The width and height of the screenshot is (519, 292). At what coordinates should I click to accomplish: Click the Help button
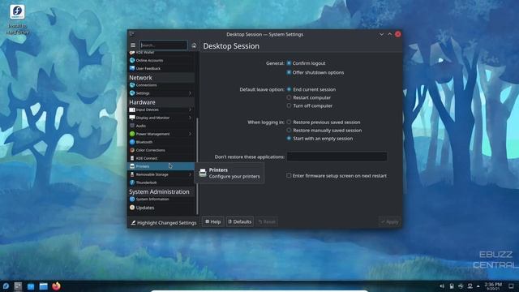pyautogui.click(x=212, y=221)
